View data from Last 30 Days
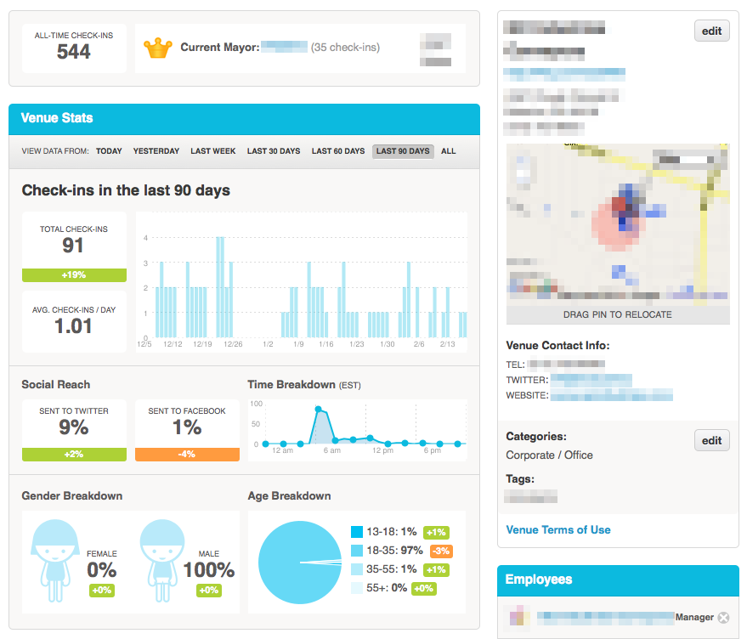Image resolution: width=747 pixels, height=639 pixels. point(274,151)
